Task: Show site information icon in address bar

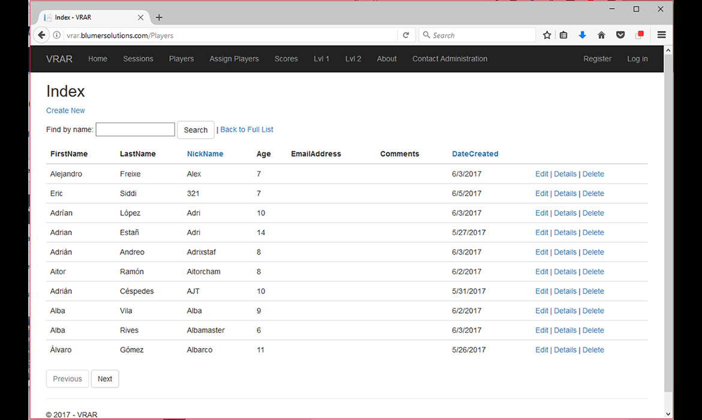Action: pos(57,35)
